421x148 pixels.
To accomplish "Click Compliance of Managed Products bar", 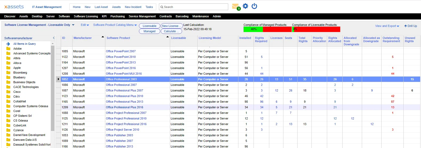I will pos(267,29).
